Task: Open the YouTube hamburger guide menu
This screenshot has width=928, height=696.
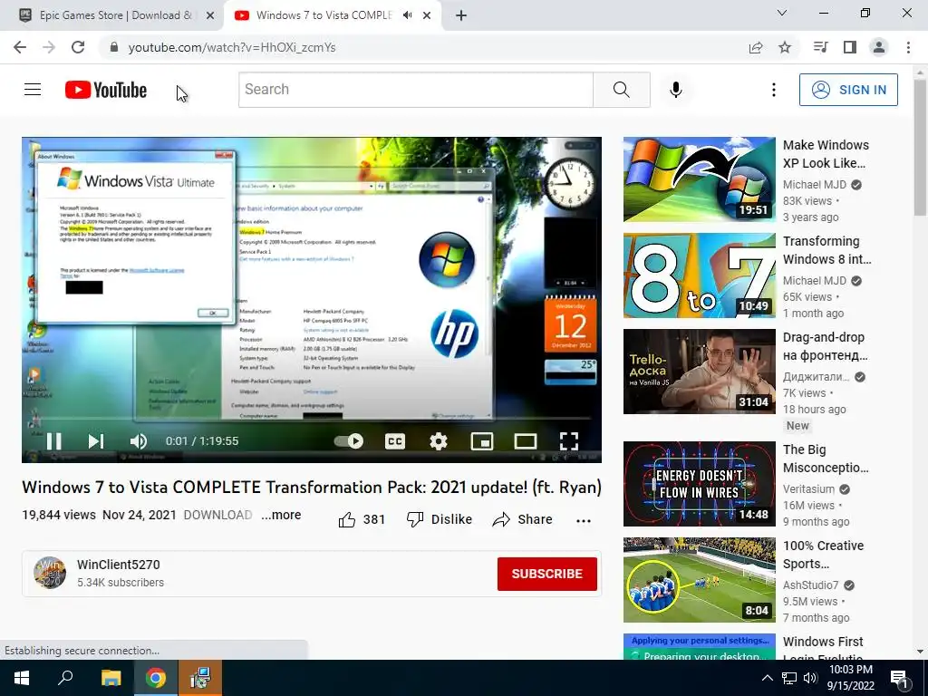Action: click(33, 90)
